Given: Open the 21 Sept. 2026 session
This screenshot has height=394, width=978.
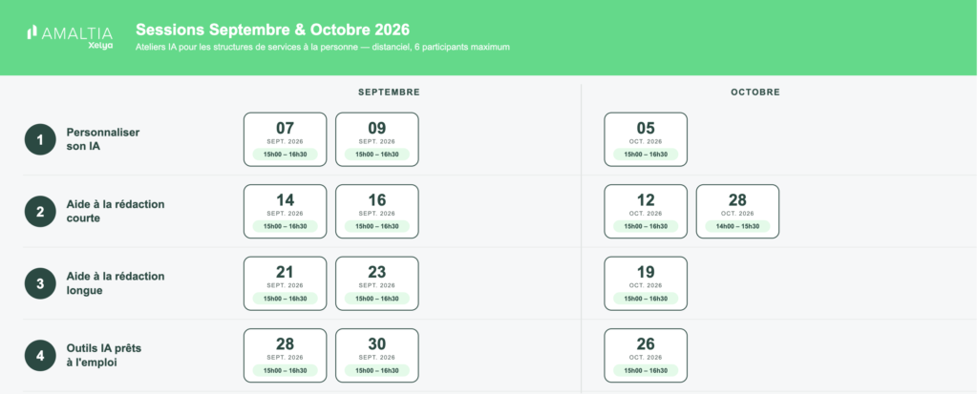Looking at the screenshot, I should 285,283.
